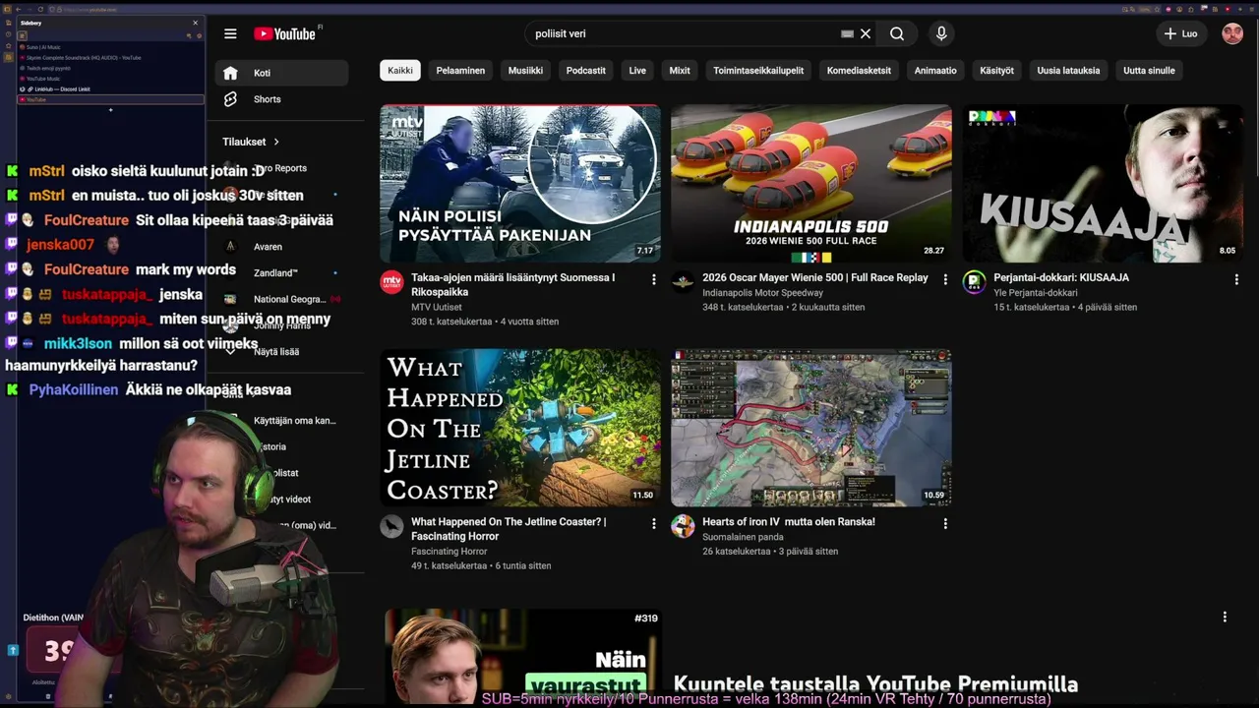Play the Indianapolis 500 Wienie race thumbnail

(811, 184)
